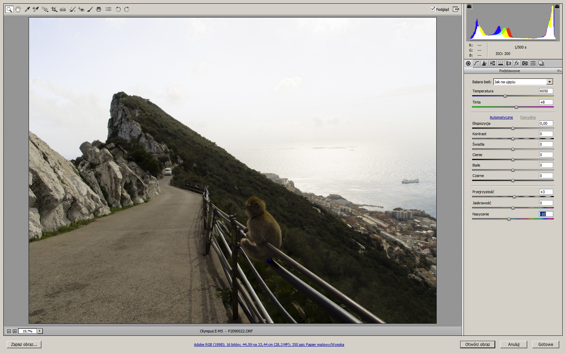Click the Ekspozycja slider handle
The width and height of the screenshot is (566, 354).
coord(513,128)
